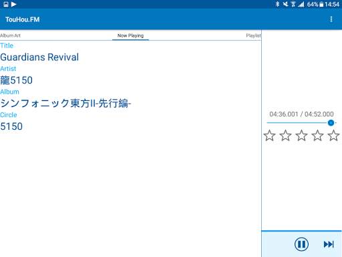Open the three-dot overflow menu

(331, 19)
